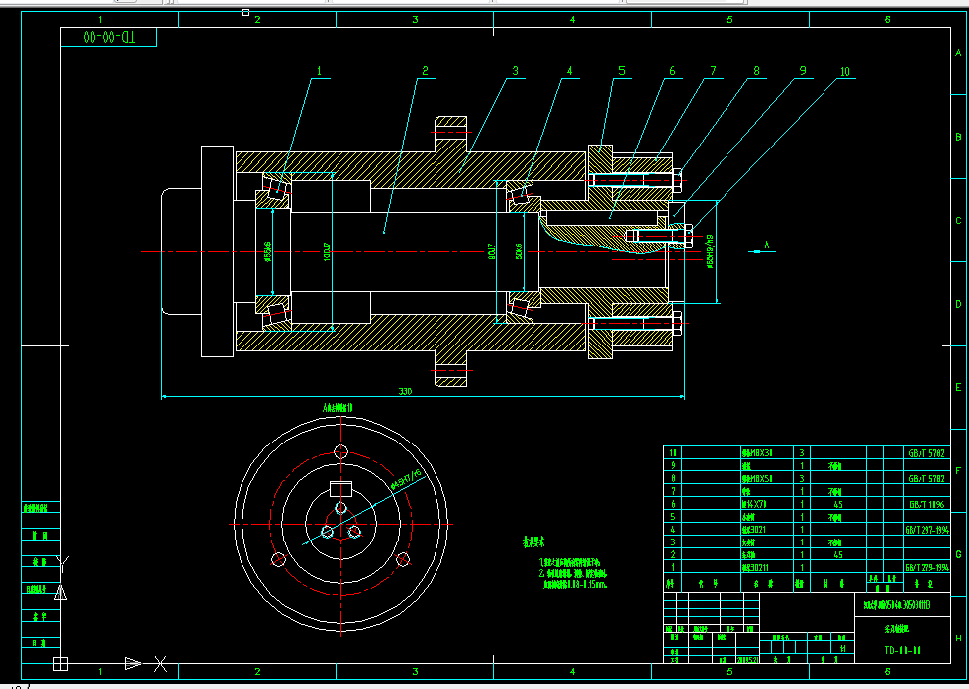
Task: Click quantity 3 in the M8X30 row
Action: tap(802, 453)
